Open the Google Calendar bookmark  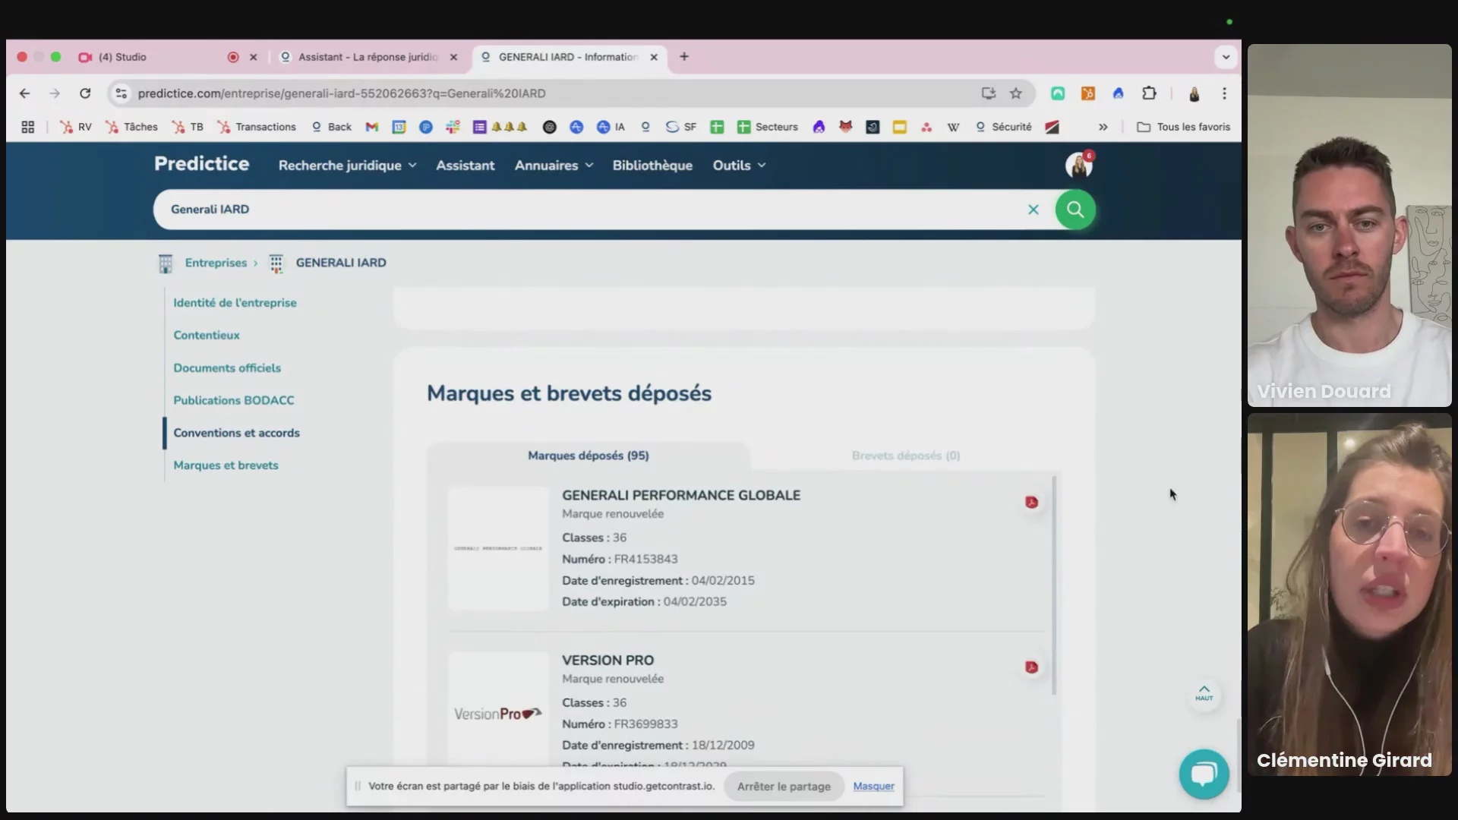point(399,127)
